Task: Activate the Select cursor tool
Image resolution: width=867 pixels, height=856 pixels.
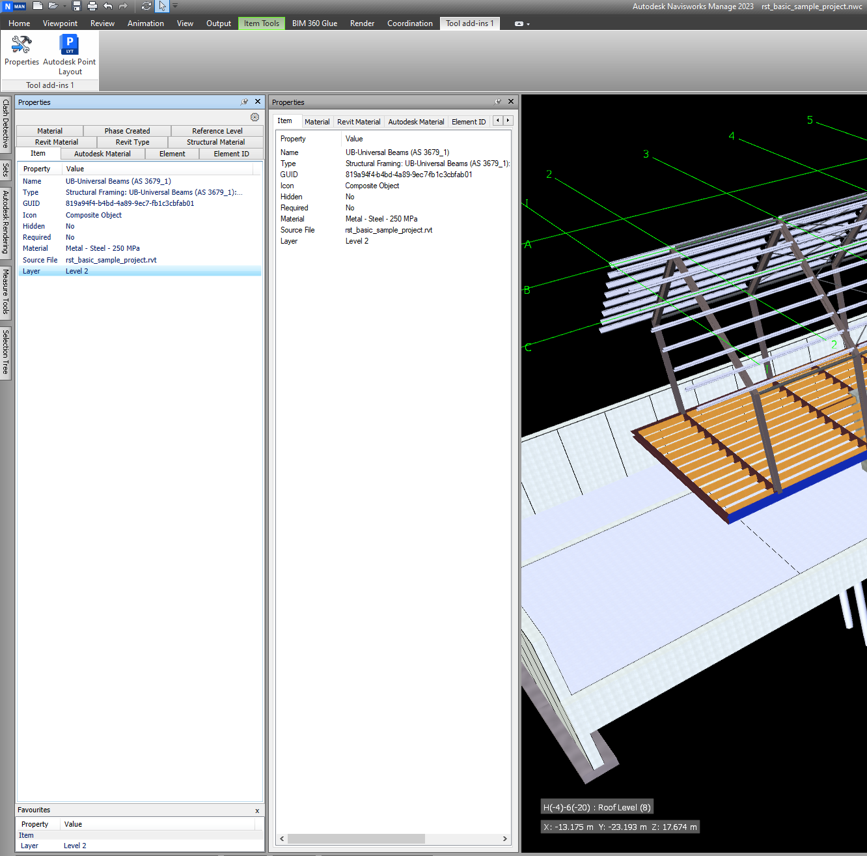Action: [x=162, y=6]
